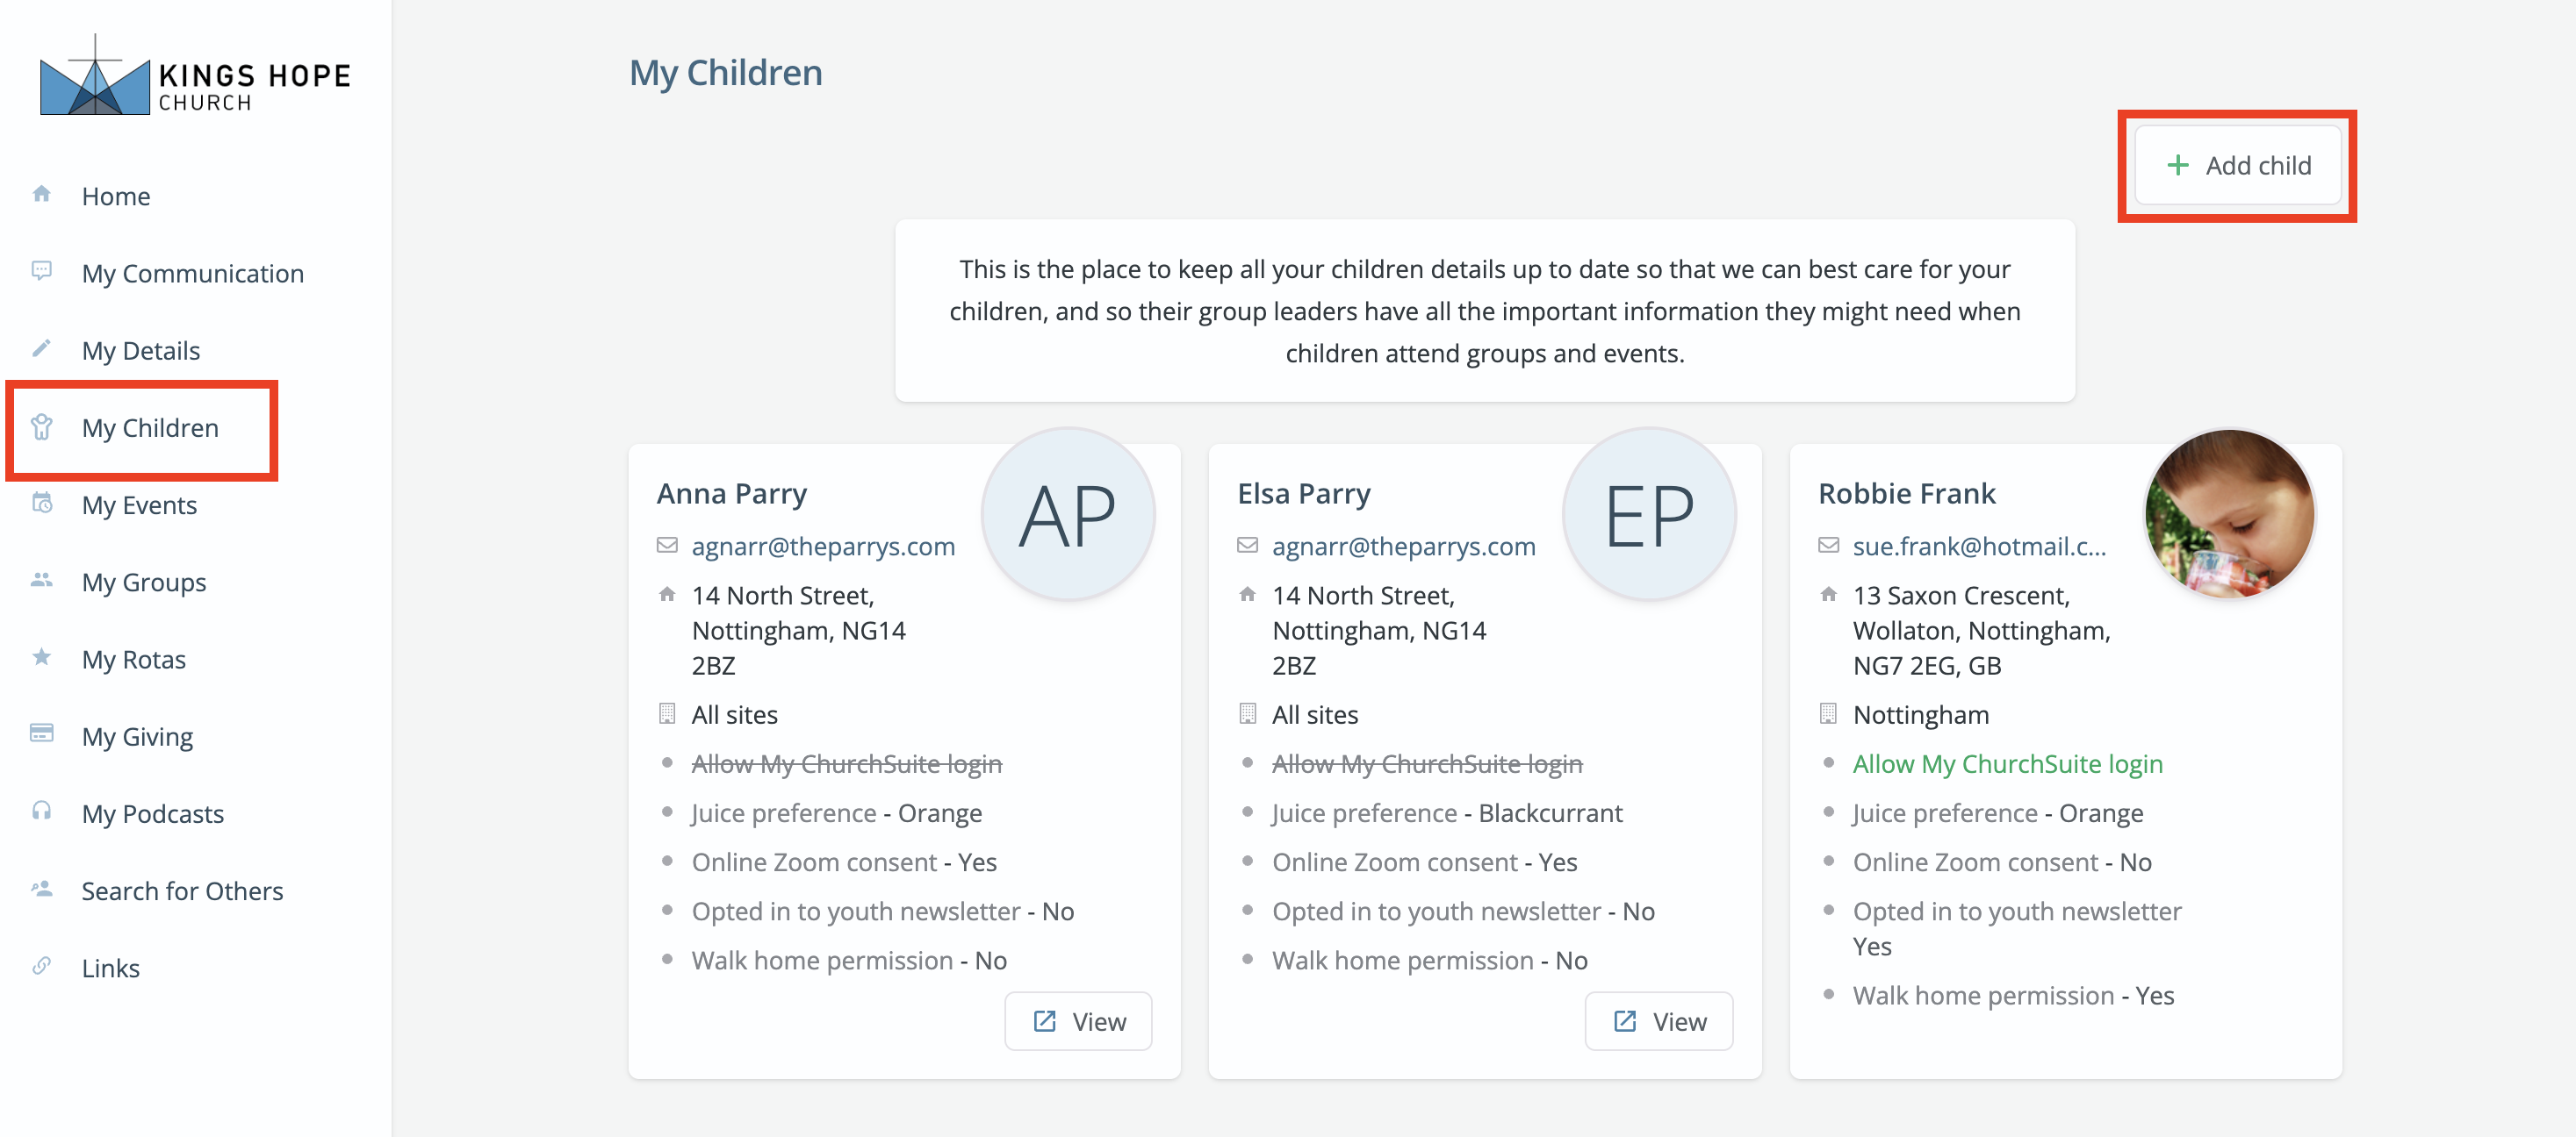This screenshot has height=1137, width=2576.
Task: Click Anna Parry's email envelope icon
Action: click(x=667, y=546)
